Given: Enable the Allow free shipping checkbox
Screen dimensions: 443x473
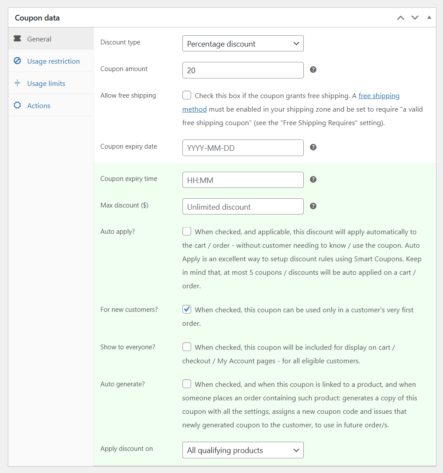Looking at the screenshot, I should click(x=187, y=95).
